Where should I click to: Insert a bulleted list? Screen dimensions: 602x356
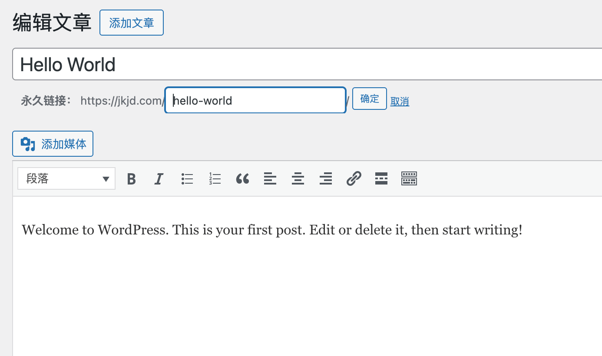[x=187, y=179]
